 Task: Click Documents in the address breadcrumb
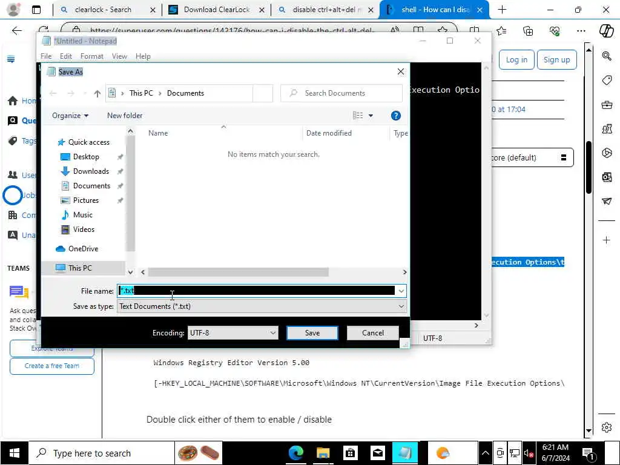(x=185, y=93)
